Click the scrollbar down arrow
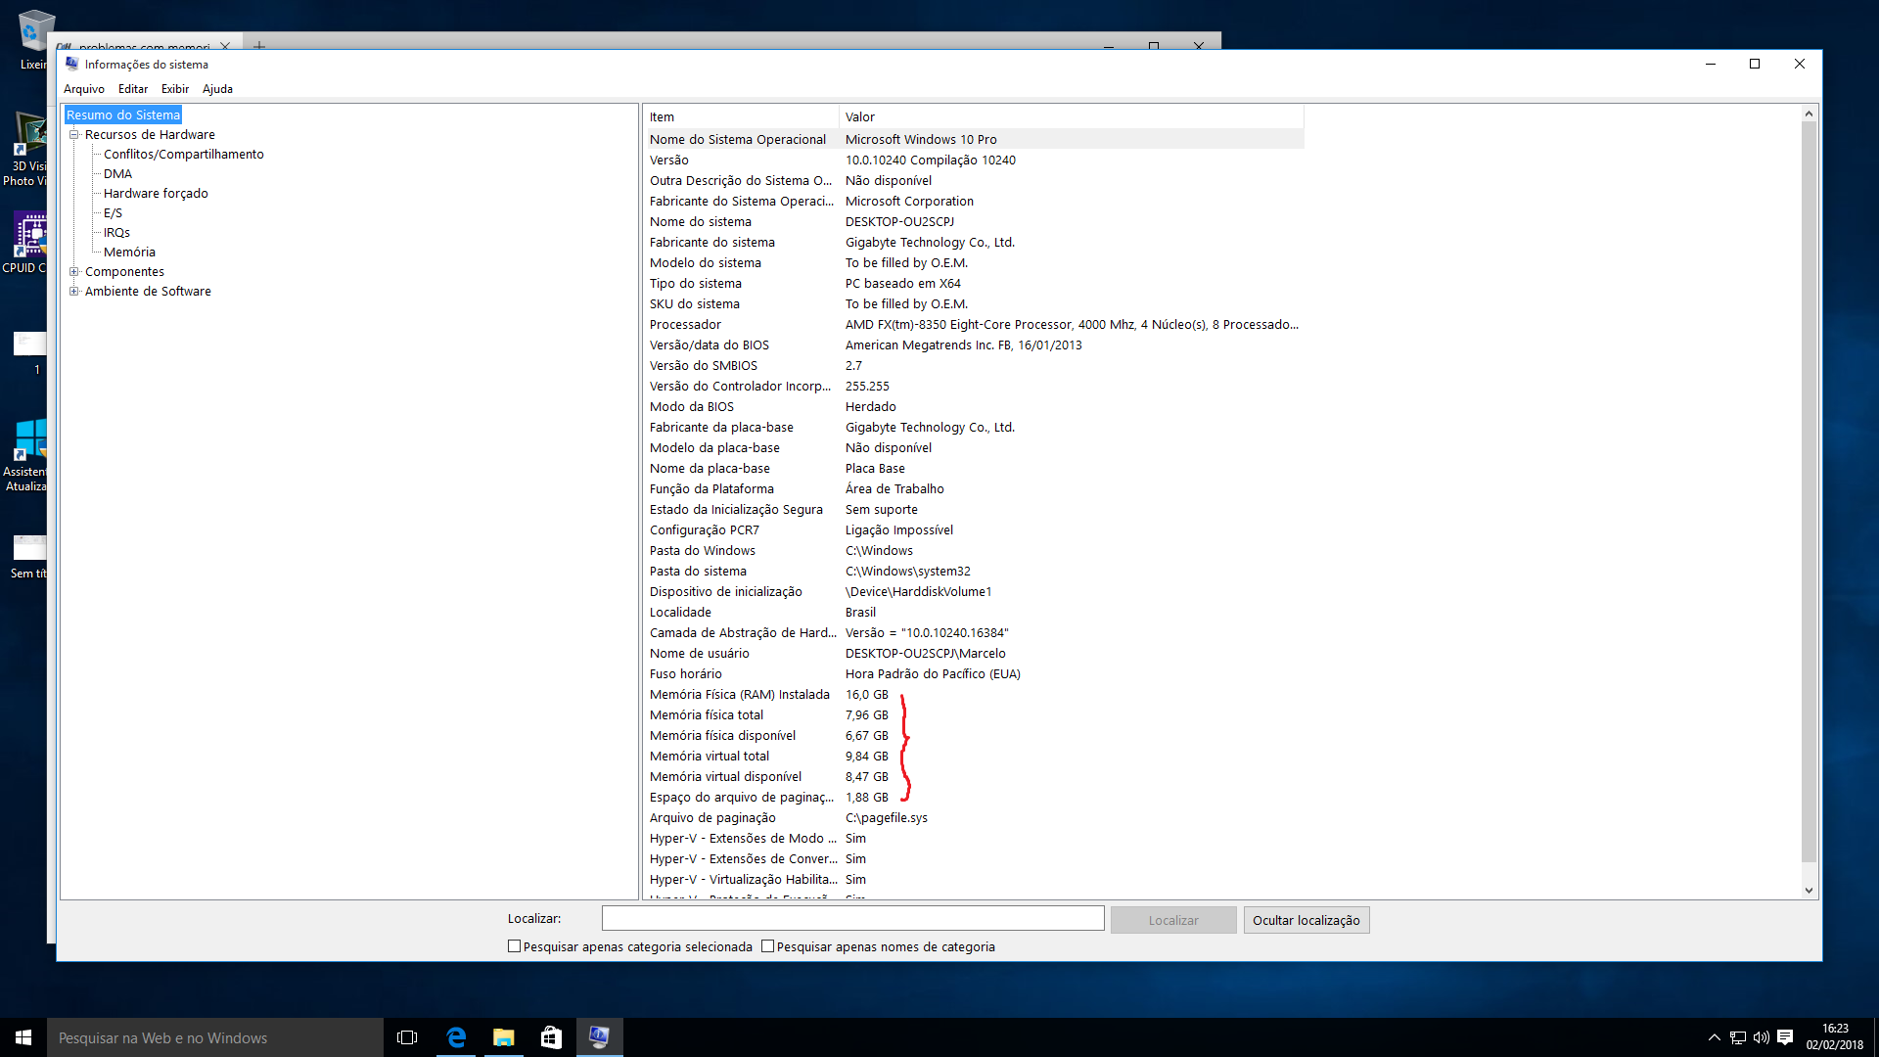 tap(1809, 890)
